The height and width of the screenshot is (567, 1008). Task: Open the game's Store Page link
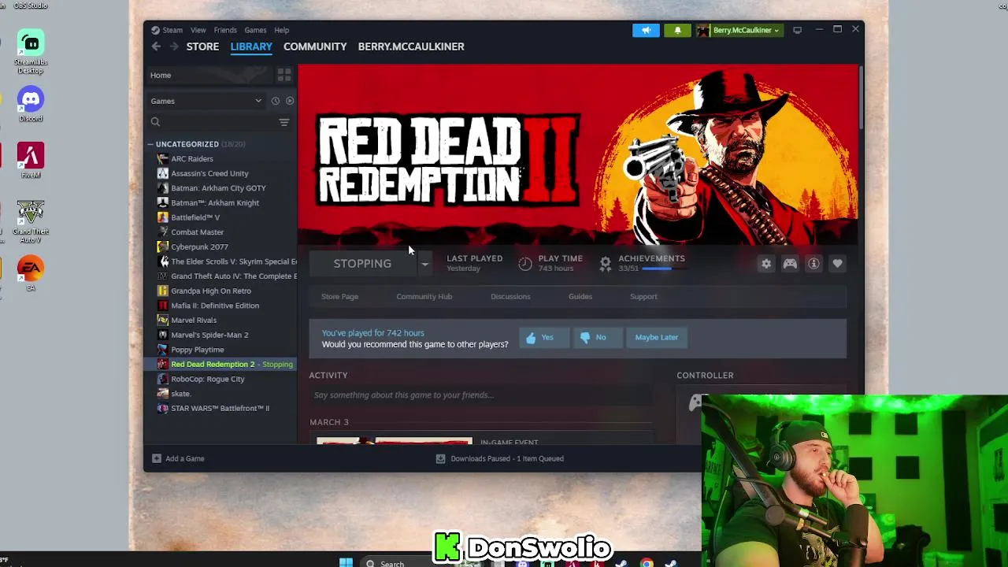click(339, 297)
